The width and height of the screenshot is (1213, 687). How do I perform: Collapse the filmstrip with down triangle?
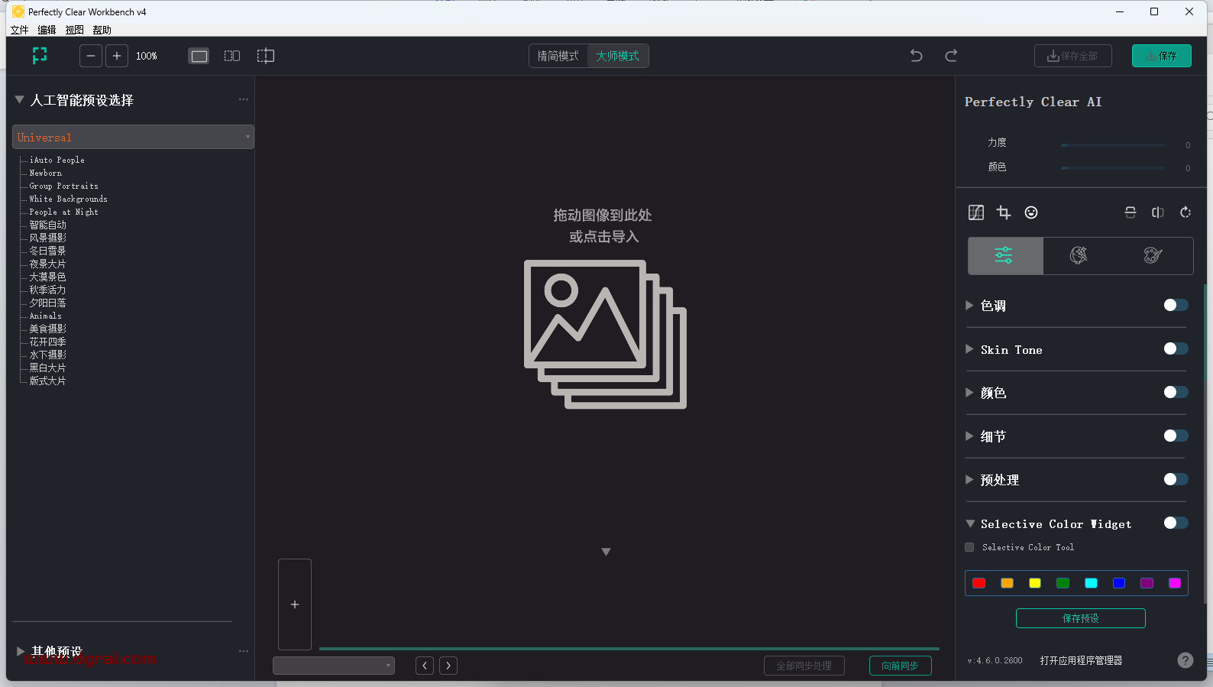[606, 552]
